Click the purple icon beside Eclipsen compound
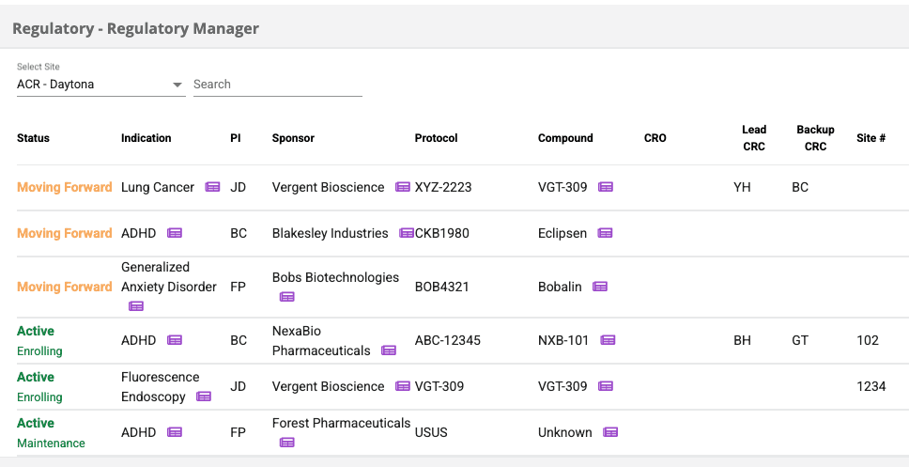Screen dimensions: 909x467 point(606,233)
